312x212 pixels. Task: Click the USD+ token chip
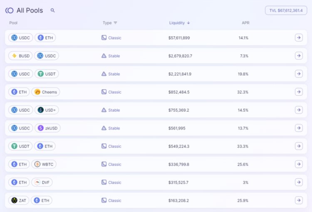point(47,110)
